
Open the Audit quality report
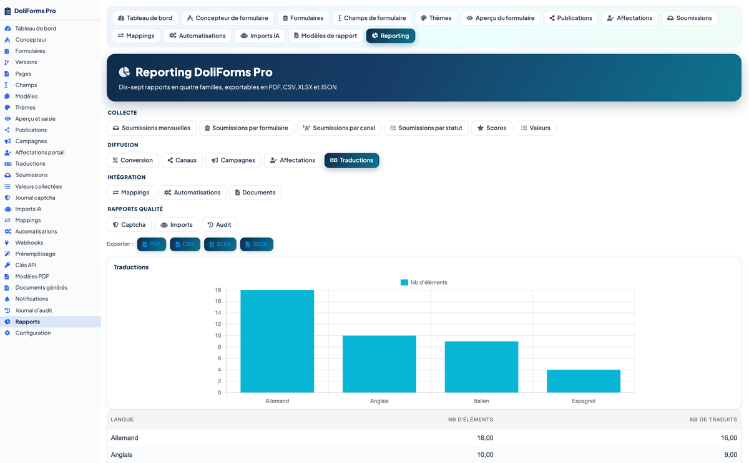[219, 225]
